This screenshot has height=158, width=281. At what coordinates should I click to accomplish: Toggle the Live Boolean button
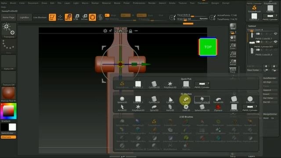pyautogui.click(x=40, y=18)
